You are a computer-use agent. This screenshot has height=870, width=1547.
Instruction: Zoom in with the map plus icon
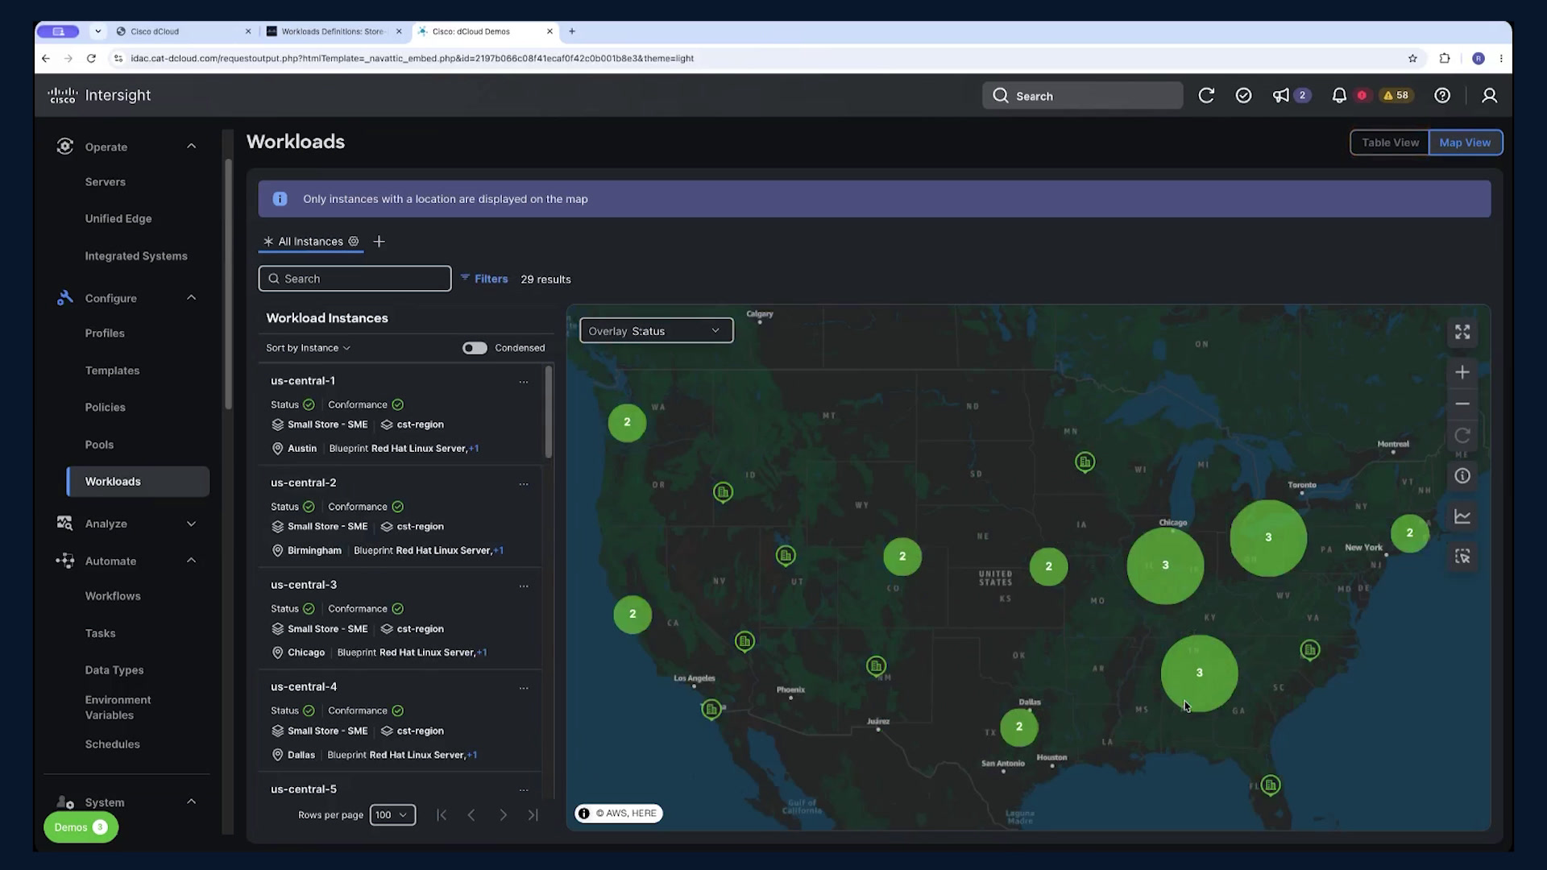[1462, 372]
